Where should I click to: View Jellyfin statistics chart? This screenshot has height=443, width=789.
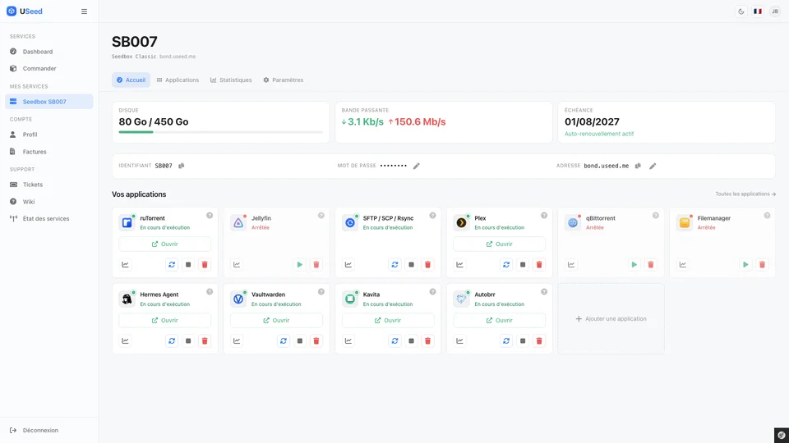tap(237, 265)
